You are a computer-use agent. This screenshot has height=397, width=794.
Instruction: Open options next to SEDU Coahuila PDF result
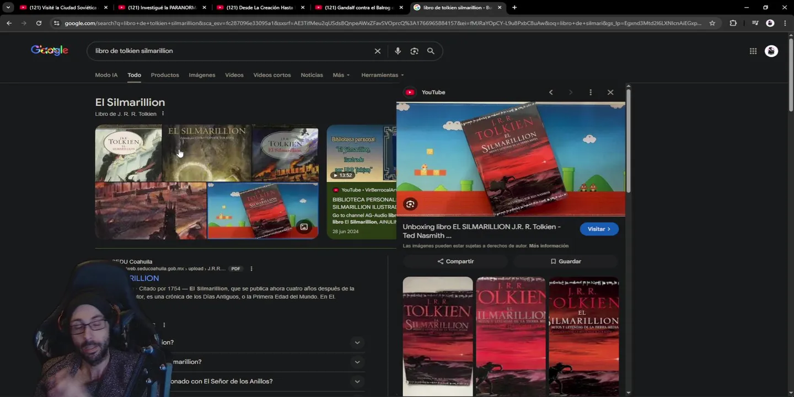click(251, 269)
